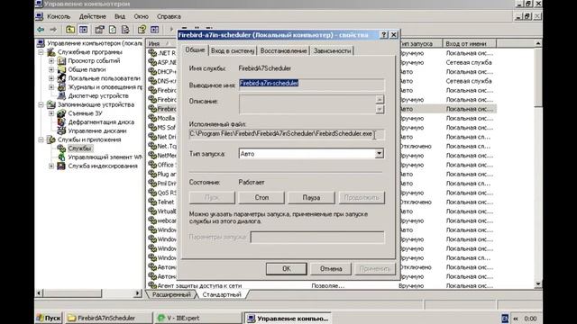Switch to V - IBExpert taskbar button
Screen dimensions: 577x324
[x=197, y=318]
